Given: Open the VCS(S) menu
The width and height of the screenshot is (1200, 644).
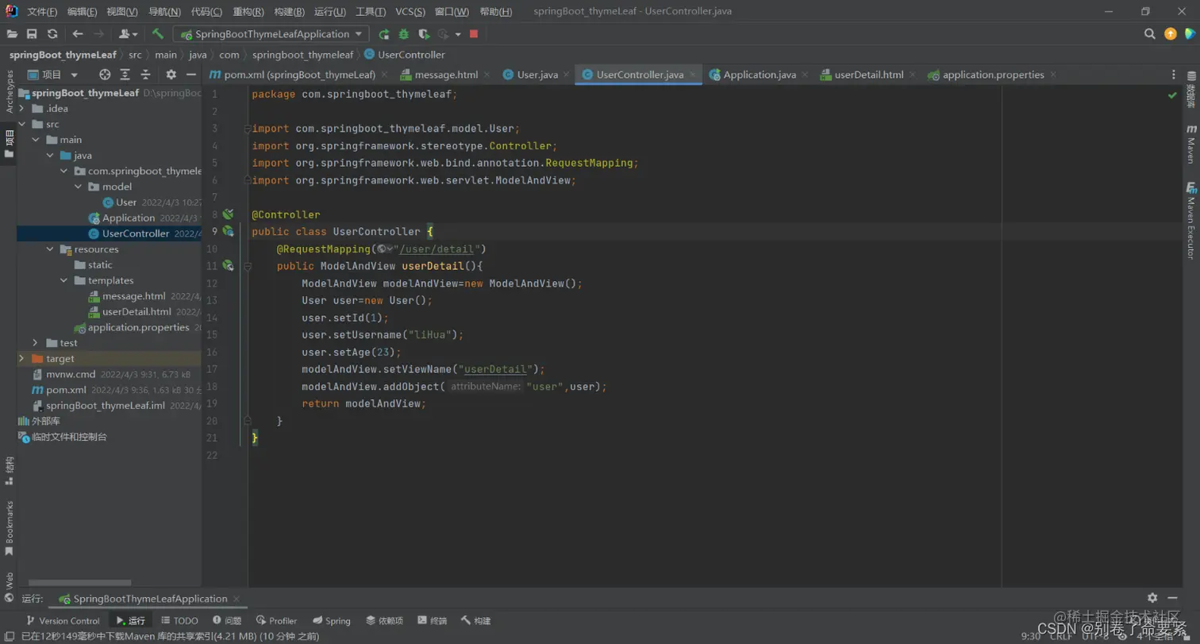Looking at the screenshot, I should (x=410, y=12).
